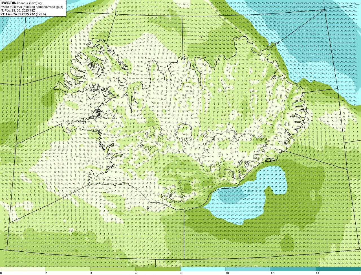The height and width of the screenshot is (275, 361).
Task: Click the scale label '12'
Action: [x=272, y=273]
